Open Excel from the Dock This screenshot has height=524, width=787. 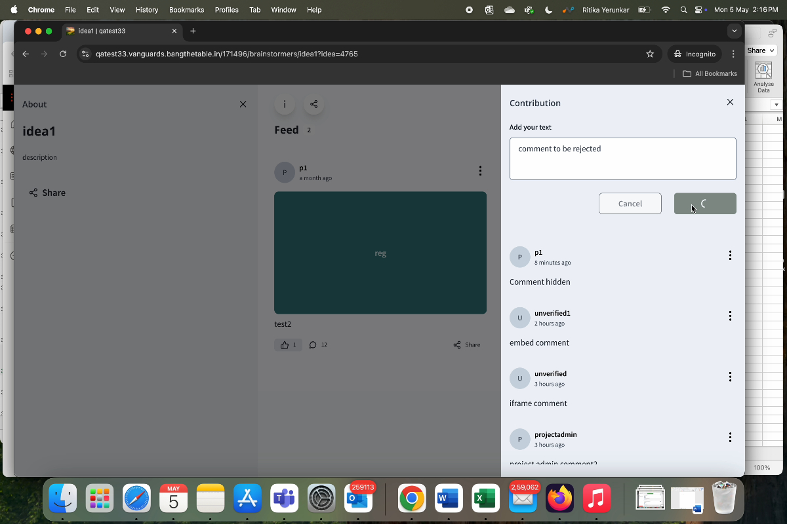485,499
